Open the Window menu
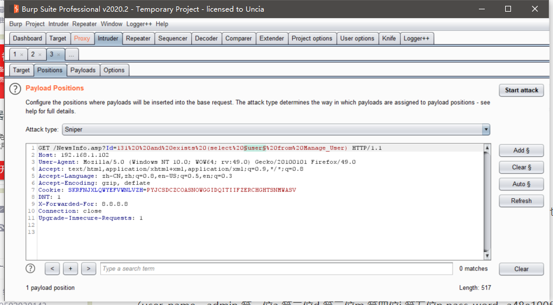Image resolution: width=553 pixels, height=305 pixels. 111,24
